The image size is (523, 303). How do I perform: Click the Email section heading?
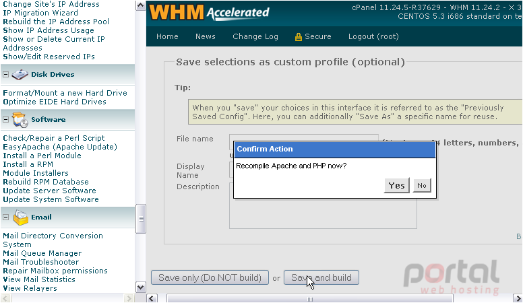point(41,217)
